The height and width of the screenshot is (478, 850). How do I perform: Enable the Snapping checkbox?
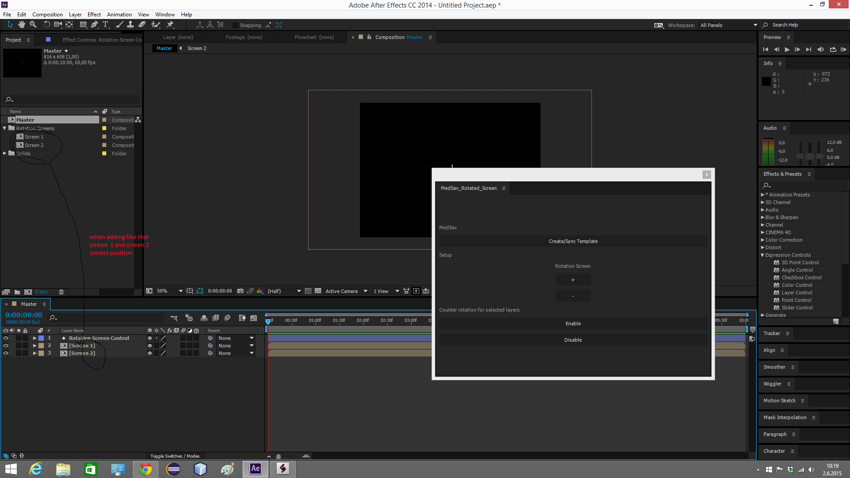point(236,25)
